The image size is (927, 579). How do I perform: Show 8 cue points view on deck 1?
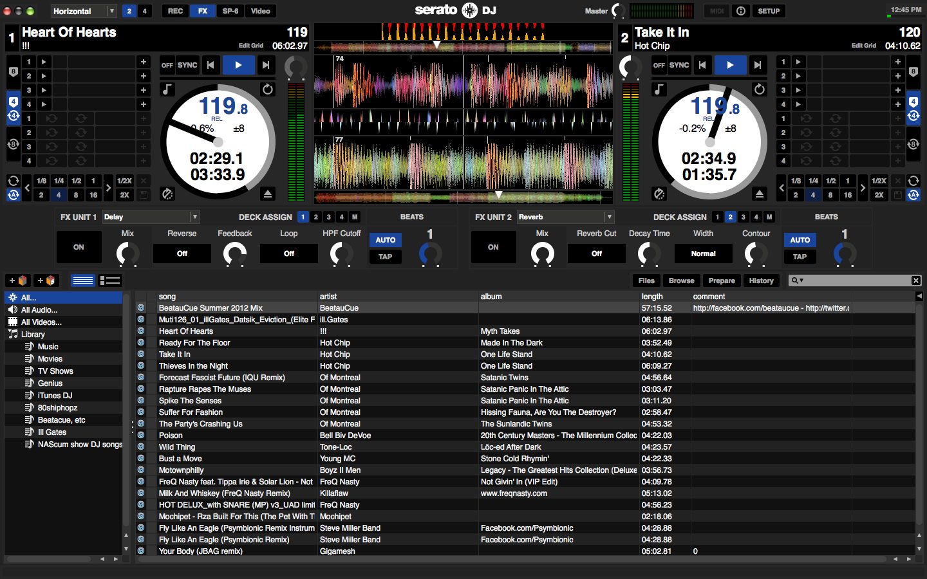[13, 73]
